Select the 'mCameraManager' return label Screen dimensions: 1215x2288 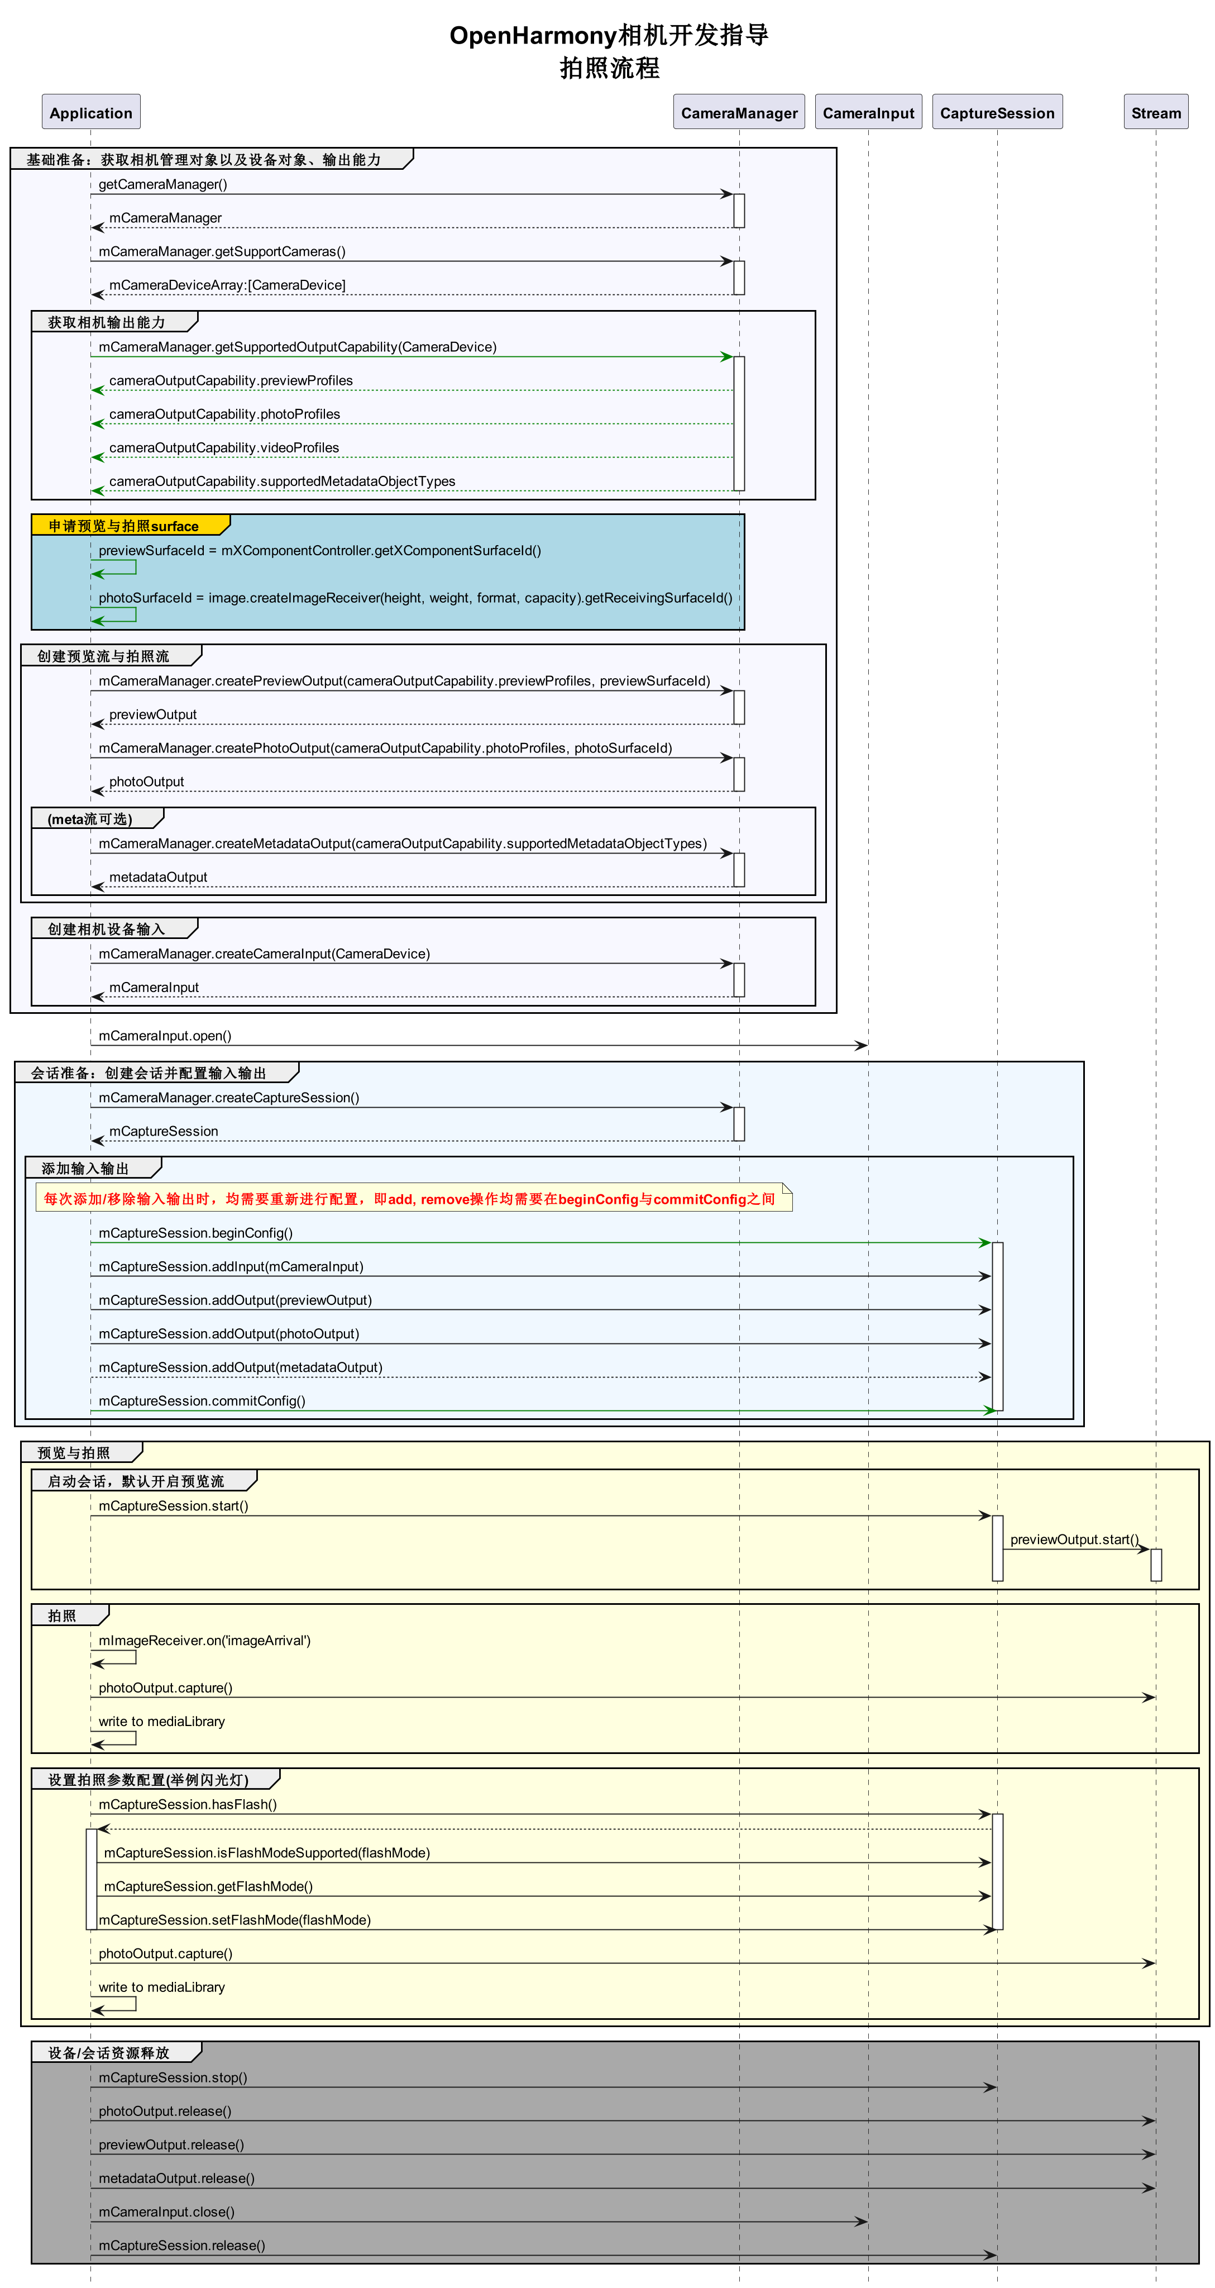click(165, 218)
